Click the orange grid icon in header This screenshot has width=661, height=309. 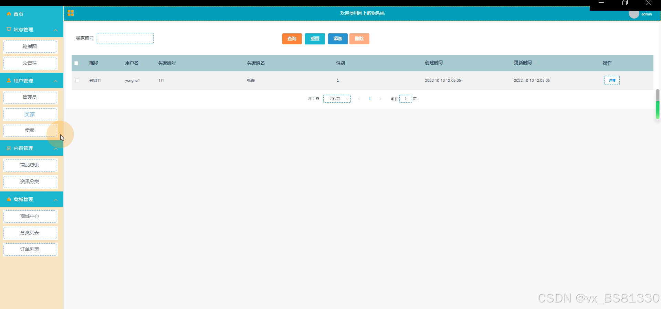click(x=71, y=13)
